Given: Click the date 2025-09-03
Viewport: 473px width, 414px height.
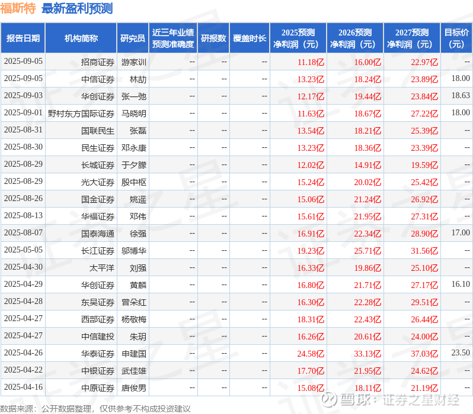Looking at the screenshot, I should tap(23, 95).
